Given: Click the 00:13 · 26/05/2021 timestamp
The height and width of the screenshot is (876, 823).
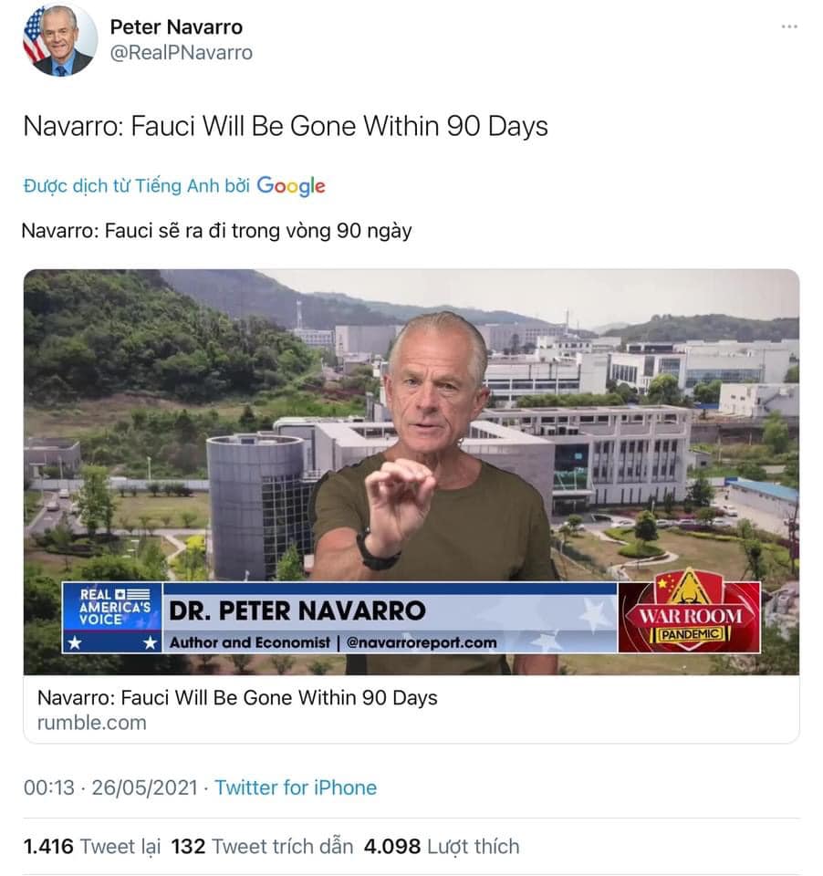Looking at the screenshot, I should point(110,787).
